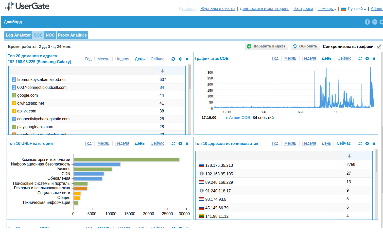Toggle the synchronize graphs checkbox
The width and height of the screenshot is (383, 233).
pyautogui.click(x=379, y=47)
